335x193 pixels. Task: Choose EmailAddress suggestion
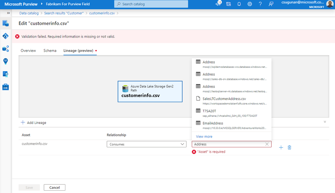point(232,125)
